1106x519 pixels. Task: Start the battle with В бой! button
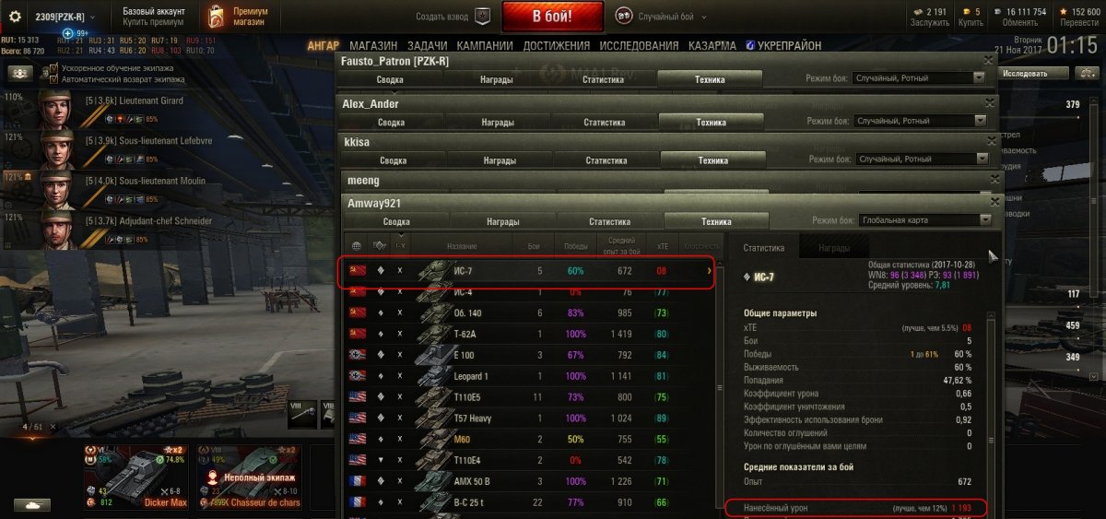pos(553,17)
